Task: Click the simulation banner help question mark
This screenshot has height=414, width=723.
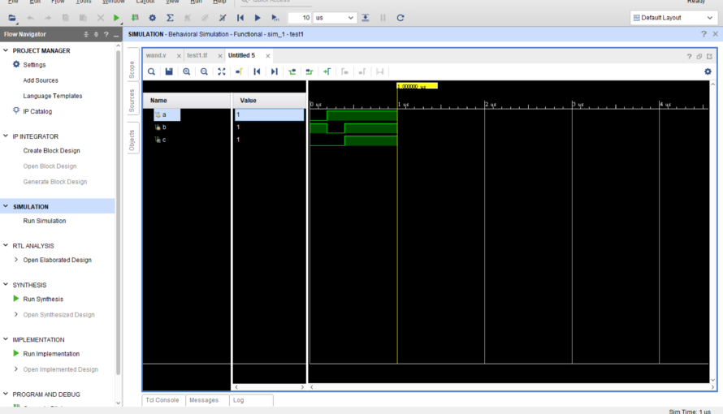Action: tap(704, 34)
